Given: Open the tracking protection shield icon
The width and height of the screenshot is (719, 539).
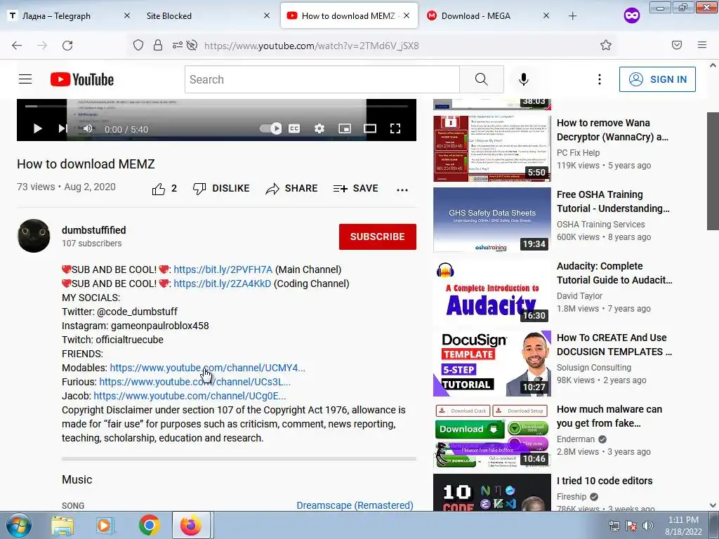Looking at the screenshot, I should click(138, 45).
